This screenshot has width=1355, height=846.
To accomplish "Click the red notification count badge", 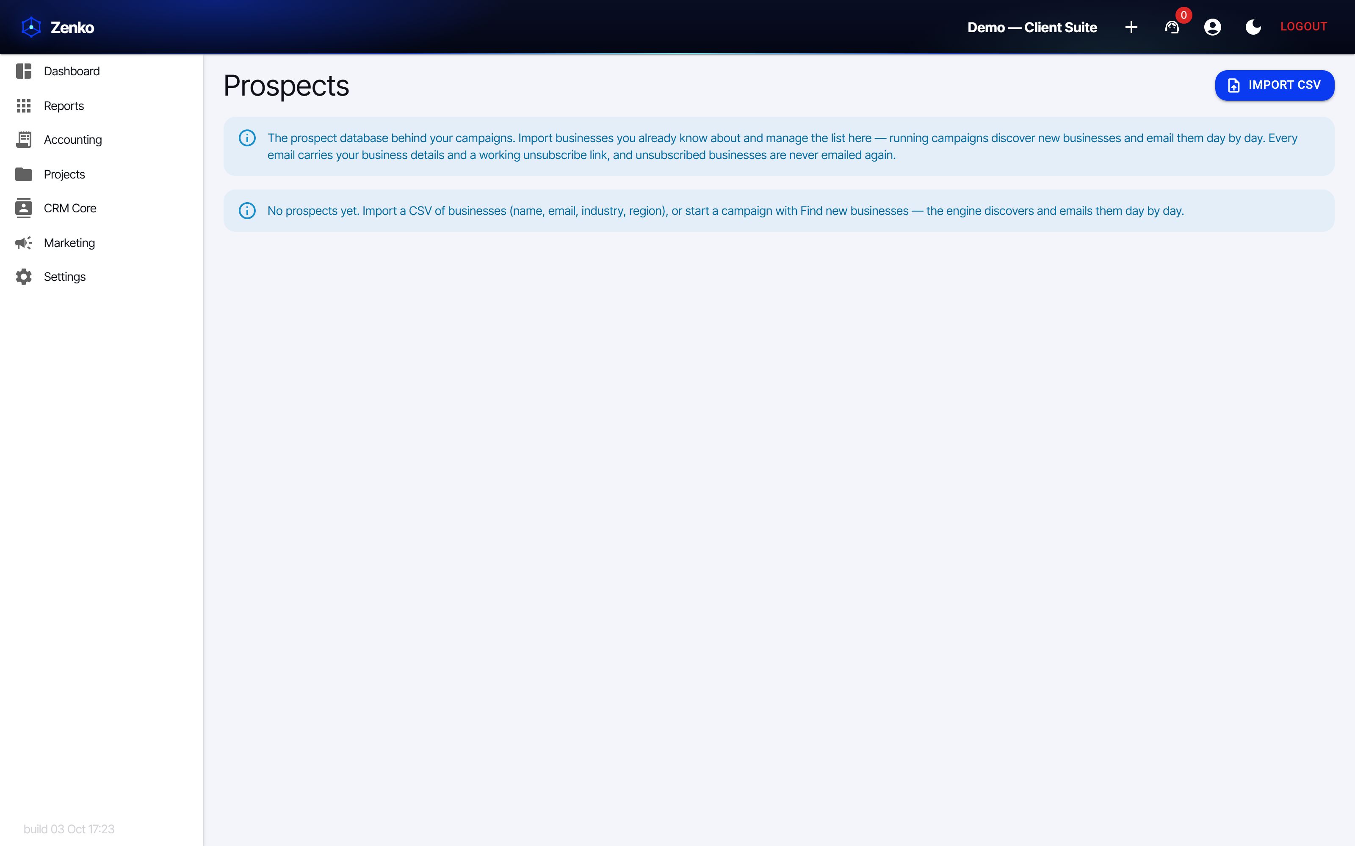I will tap(1184, 15).
